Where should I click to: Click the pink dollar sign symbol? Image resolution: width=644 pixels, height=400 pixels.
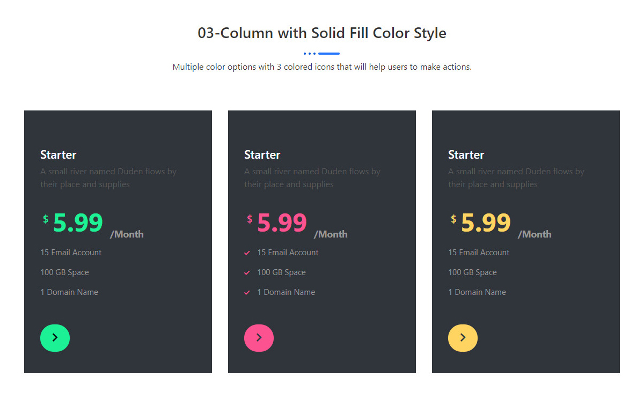250,219
